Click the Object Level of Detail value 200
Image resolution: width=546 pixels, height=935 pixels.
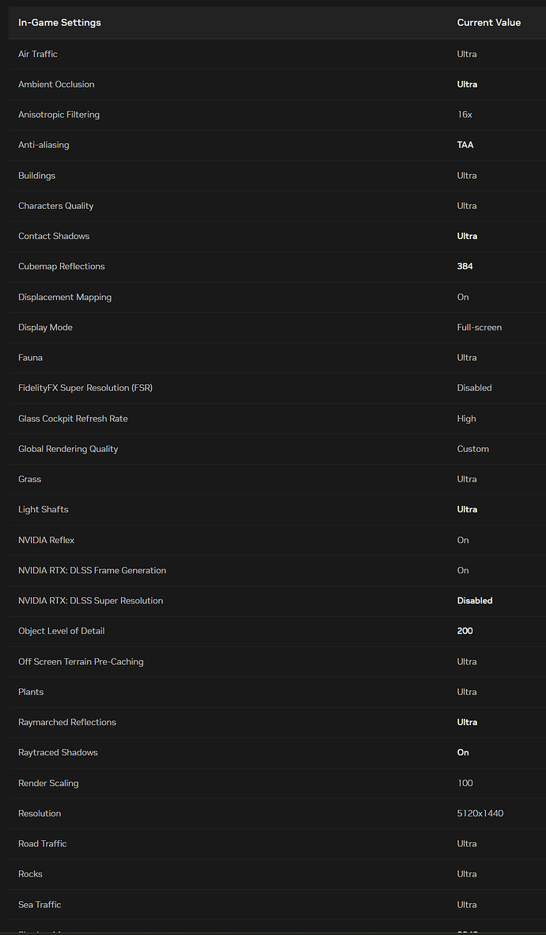pos(464,631)
